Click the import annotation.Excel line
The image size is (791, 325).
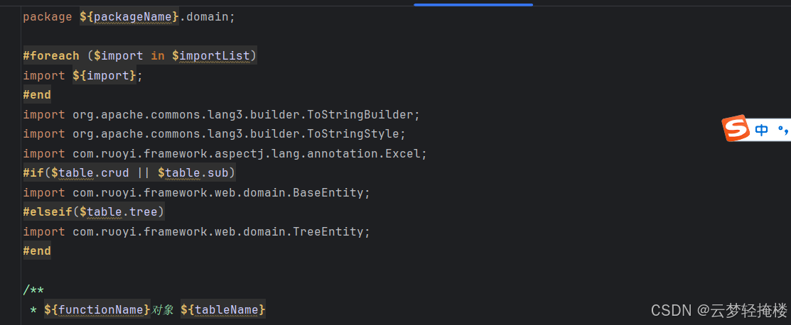pyautogui.click(x=225, y=154)
